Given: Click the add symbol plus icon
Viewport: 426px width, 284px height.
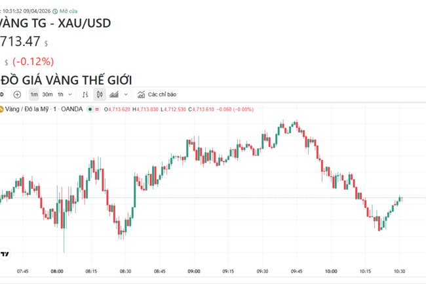Looking at the screenshot, I should point(17,94).
